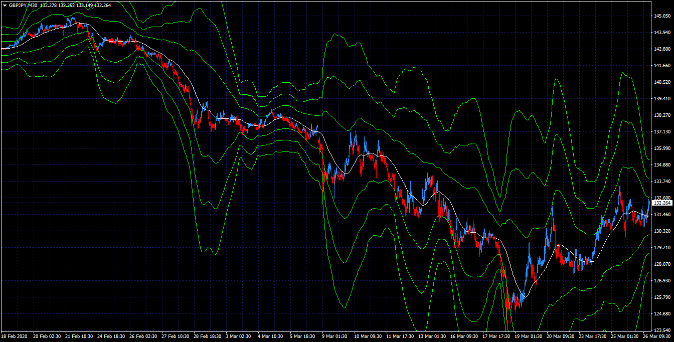
Task: Click price axis label 131.460
Action: 662,215
